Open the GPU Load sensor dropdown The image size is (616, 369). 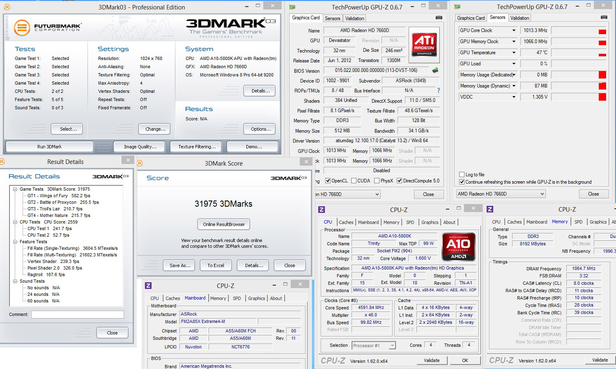coord(514,64)
